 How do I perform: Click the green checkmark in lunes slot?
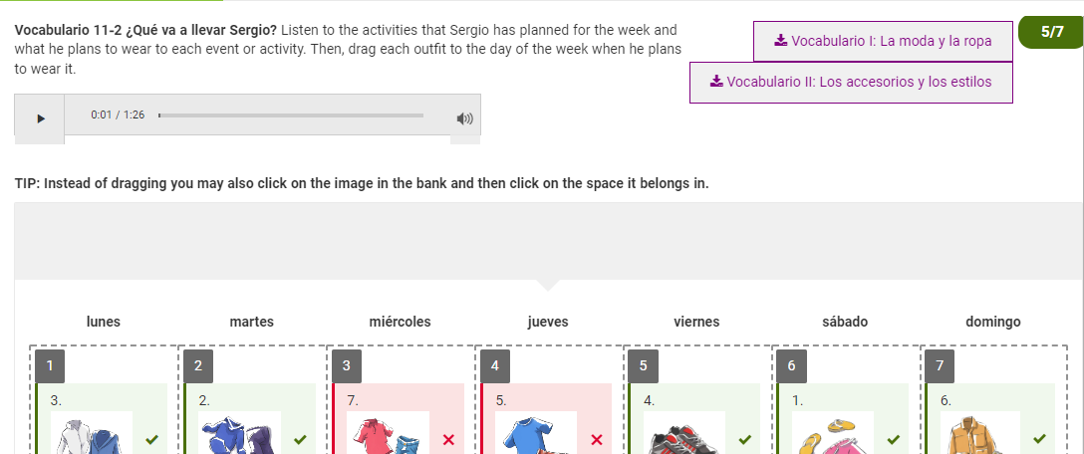[x=152, y=439]
